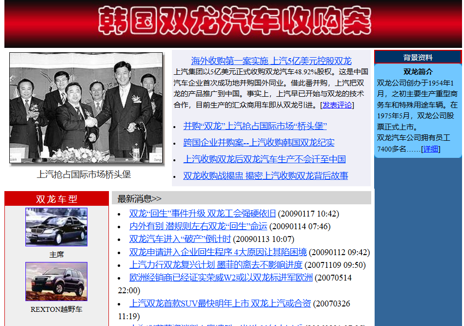
Task: Open news 双龙汽车进入“破产”倒计时
Action: [180, 239]
